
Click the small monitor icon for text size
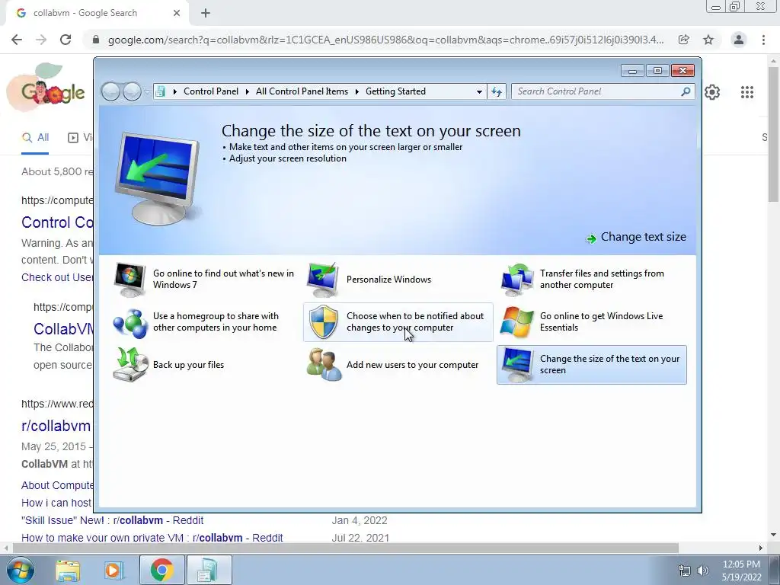coord(517,365)
